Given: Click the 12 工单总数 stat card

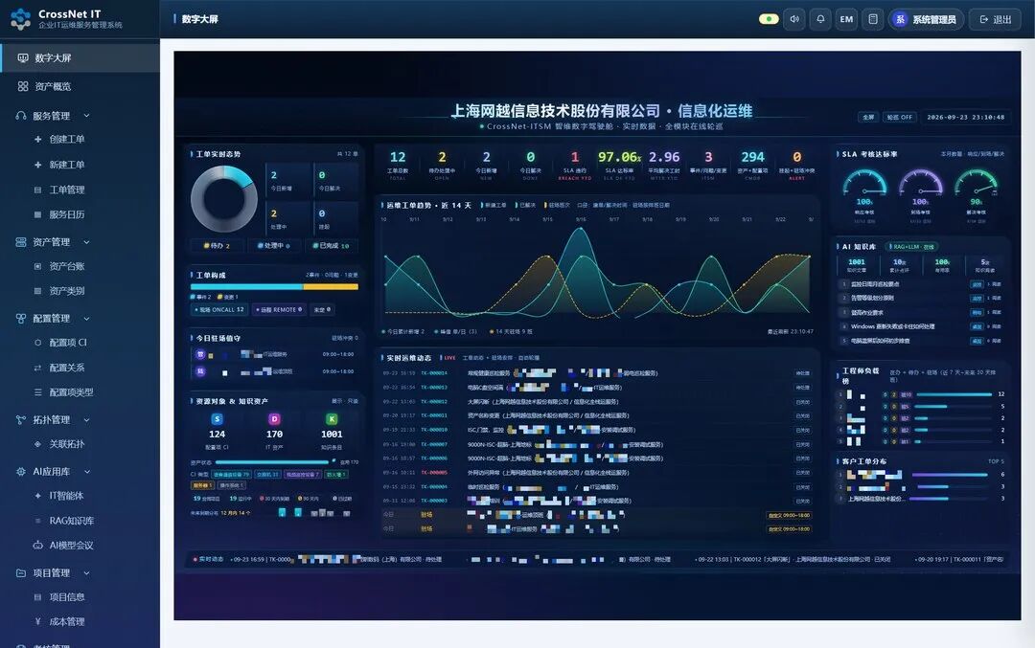Looking at the screenshot, I should (x=398, y=164).
